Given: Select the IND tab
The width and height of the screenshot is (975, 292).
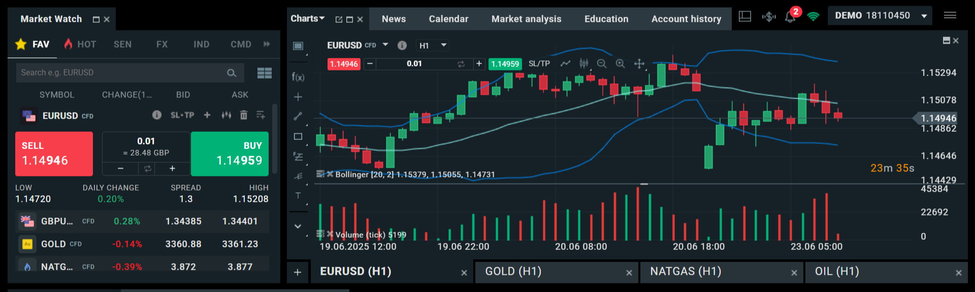Looking at the screenshot, I should [x=201, y=44].
